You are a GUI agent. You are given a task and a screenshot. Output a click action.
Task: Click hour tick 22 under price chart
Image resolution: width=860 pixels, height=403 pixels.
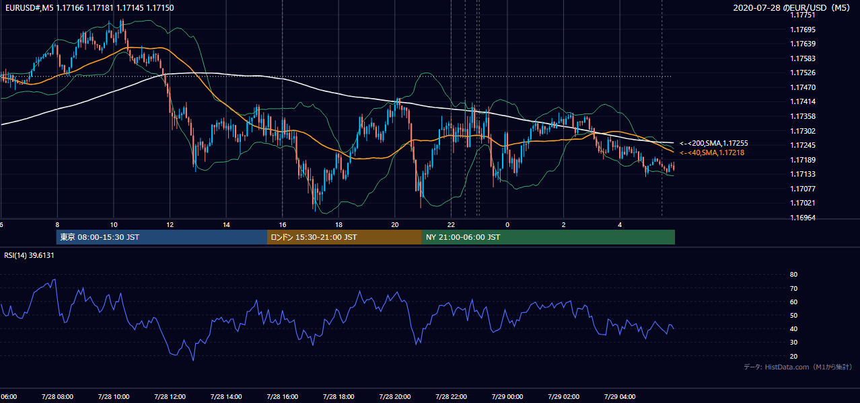click(451, 224)
